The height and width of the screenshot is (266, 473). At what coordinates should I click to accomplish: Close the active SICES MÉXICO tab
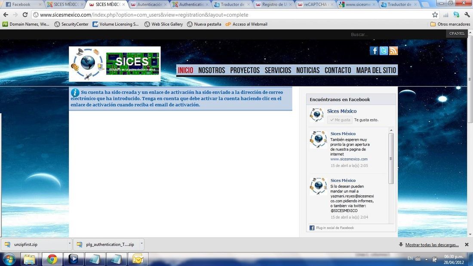click(123, 5)
